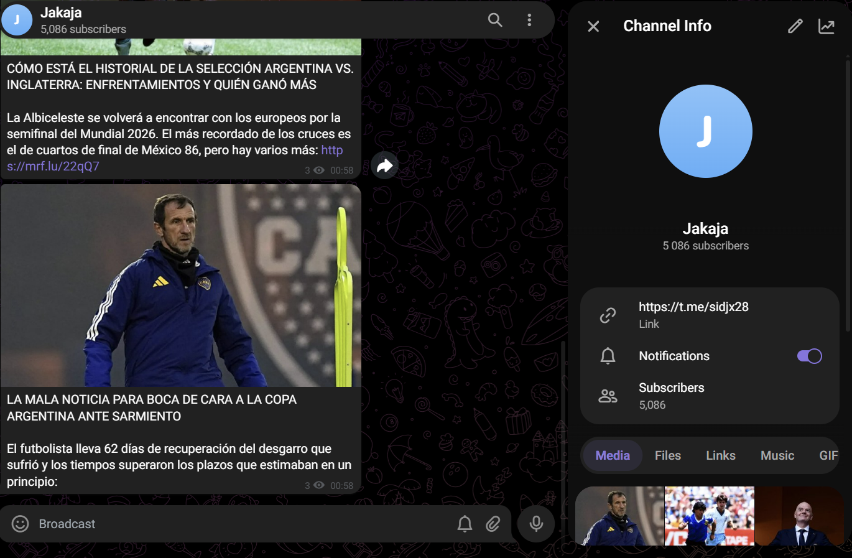Switch to the Links tab
The width and height of the screenshot is (852, 558).
[x=721, y=455]
